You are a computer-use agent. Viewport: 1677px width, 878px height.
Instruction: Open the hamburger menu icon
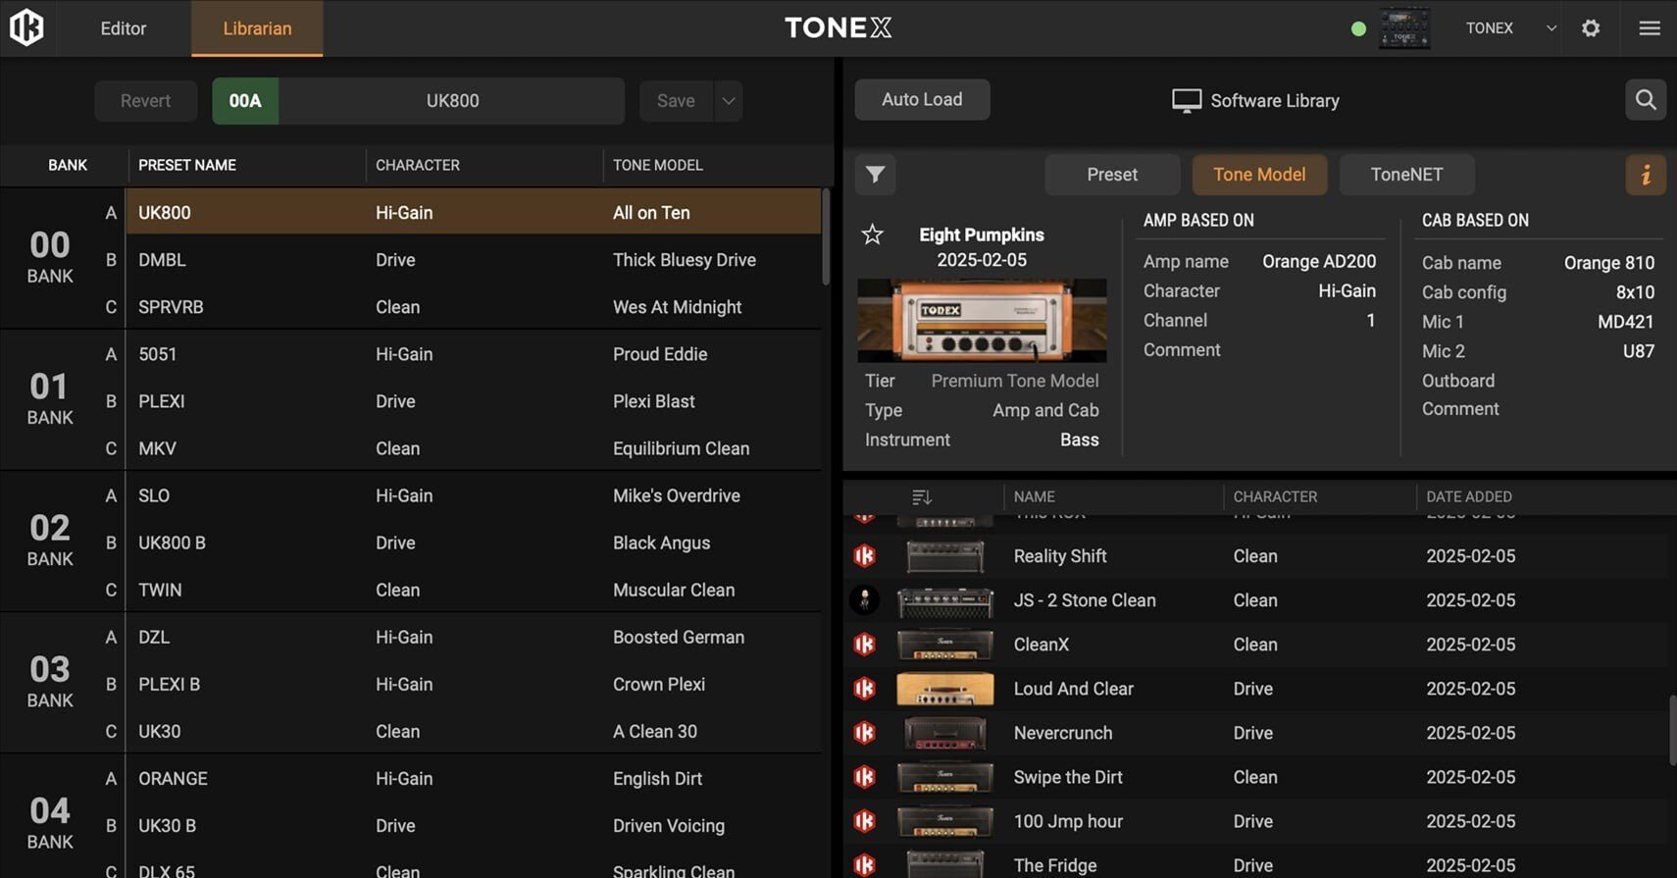(1650, 28)
